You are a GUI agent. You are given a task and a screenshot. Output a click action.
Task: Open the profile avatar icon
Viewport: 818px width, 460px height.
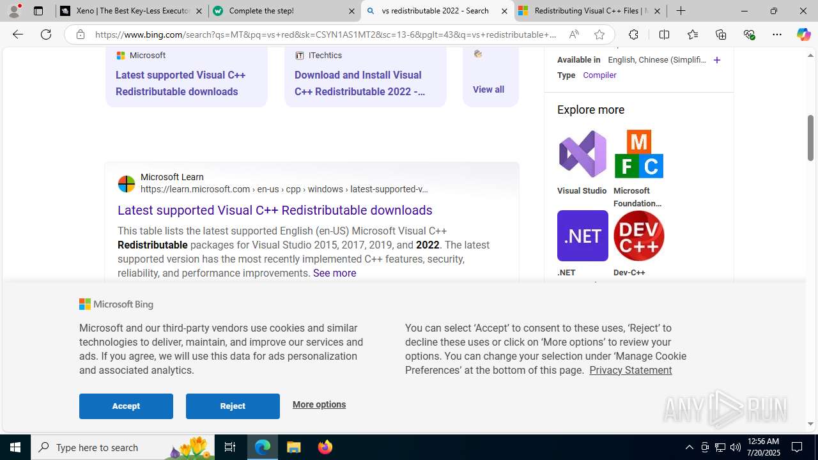click(14, 11)
